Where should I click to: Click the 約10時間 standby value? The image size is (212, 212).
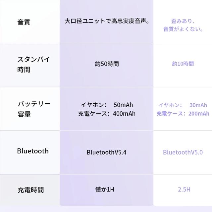click(x=183, y=64)
